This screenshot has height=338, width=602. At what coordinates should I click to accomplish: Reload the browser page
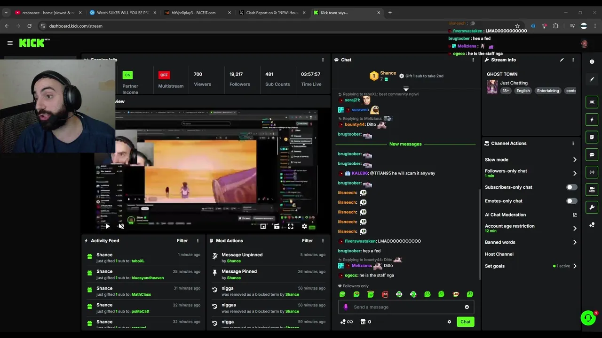(29, 26)
